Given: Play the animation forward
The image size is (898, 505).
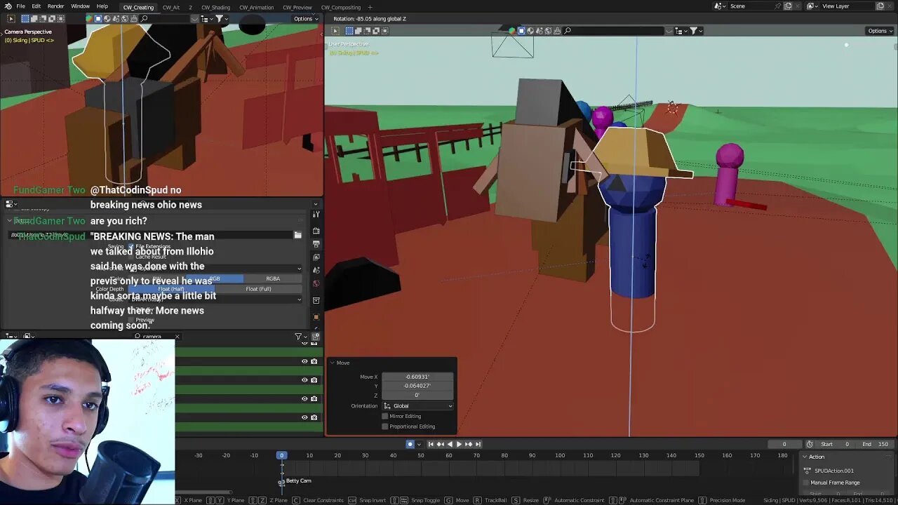Looking at the screenshot, I should tap(459, 444).
